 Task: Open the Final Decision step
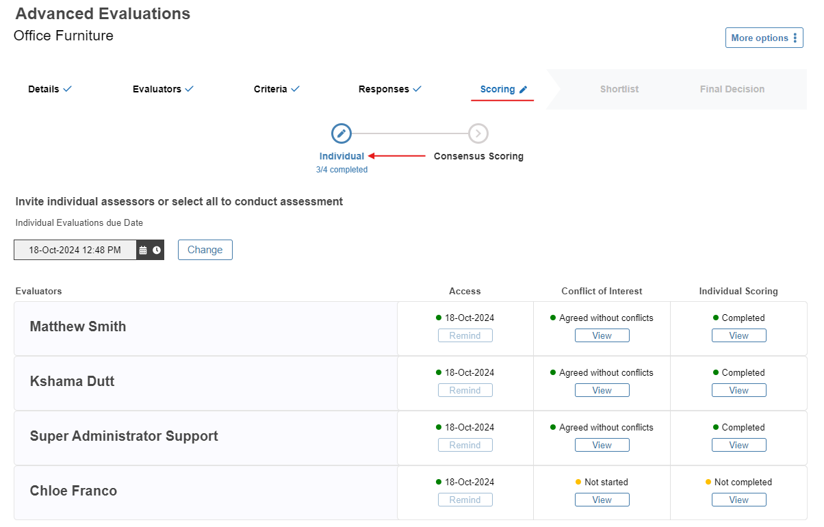pos(732,89)
